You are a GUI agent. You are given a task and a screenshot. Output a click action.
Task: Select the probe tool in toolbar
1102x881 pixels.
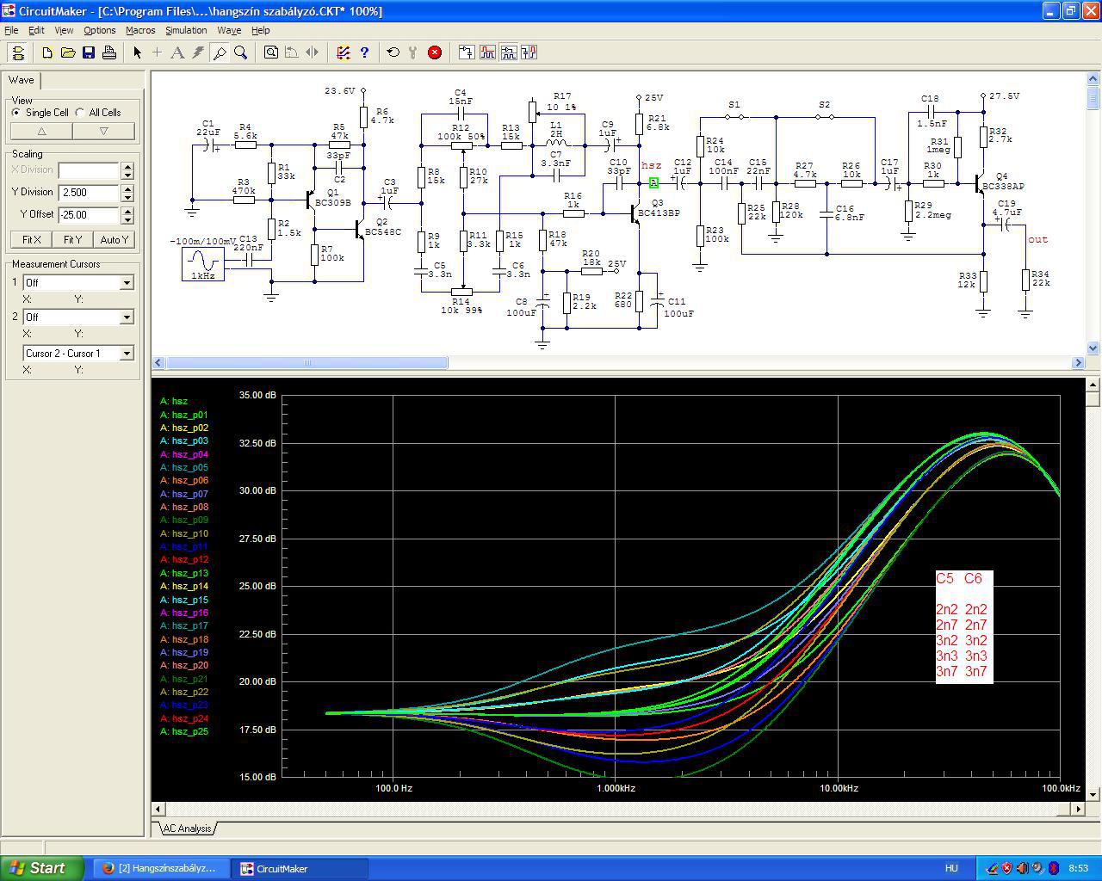(220, 52)
